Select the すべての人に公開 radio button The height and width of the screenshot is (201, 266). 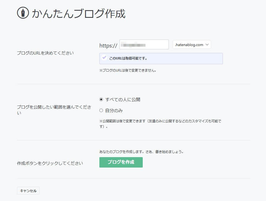(x=101, y=100)
